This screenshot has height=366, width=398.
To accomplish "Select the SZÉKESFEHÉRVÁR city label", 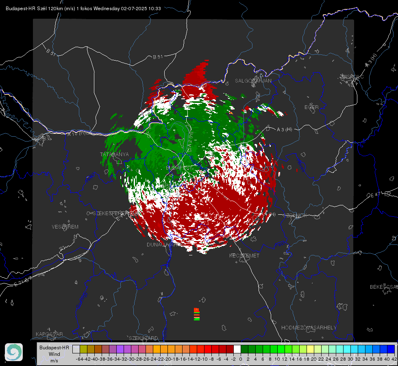I will coord(116,213).
